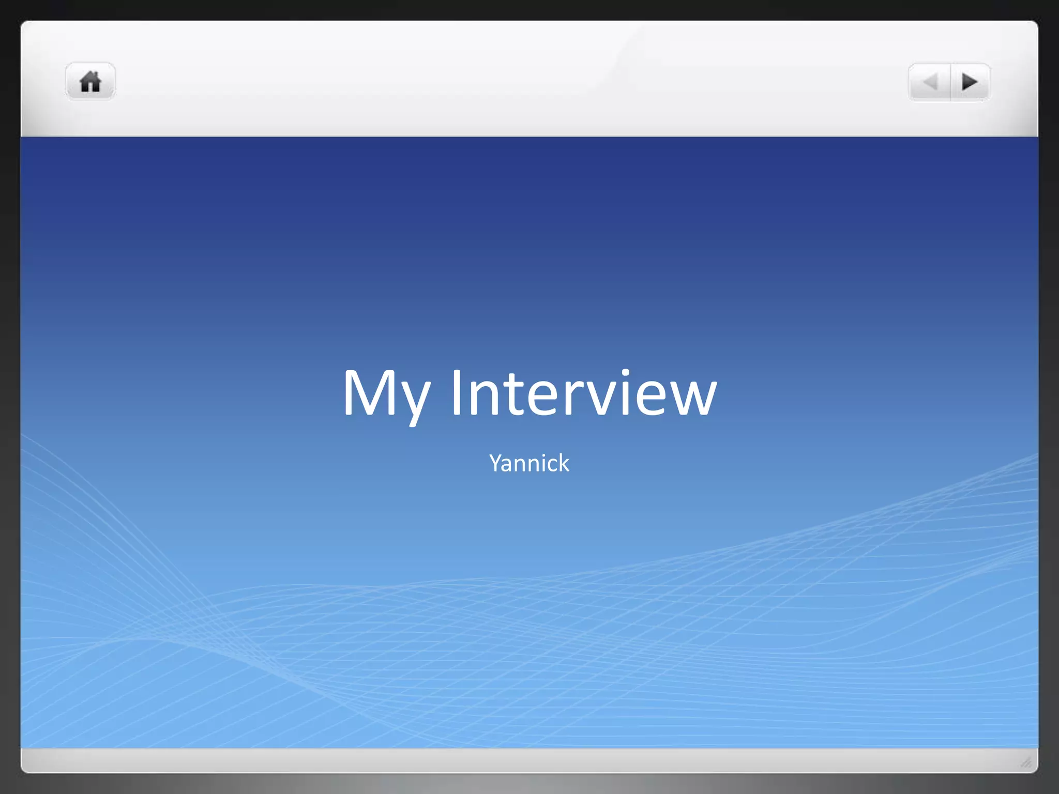Return to first slide via house icon
This screenshot has height=794, width=1059.
point(90,82)
